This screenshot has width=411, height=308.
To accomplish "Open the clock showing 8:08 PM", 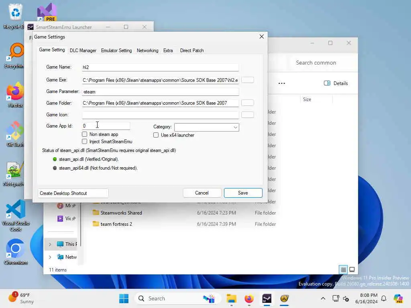I will point(366,298).
